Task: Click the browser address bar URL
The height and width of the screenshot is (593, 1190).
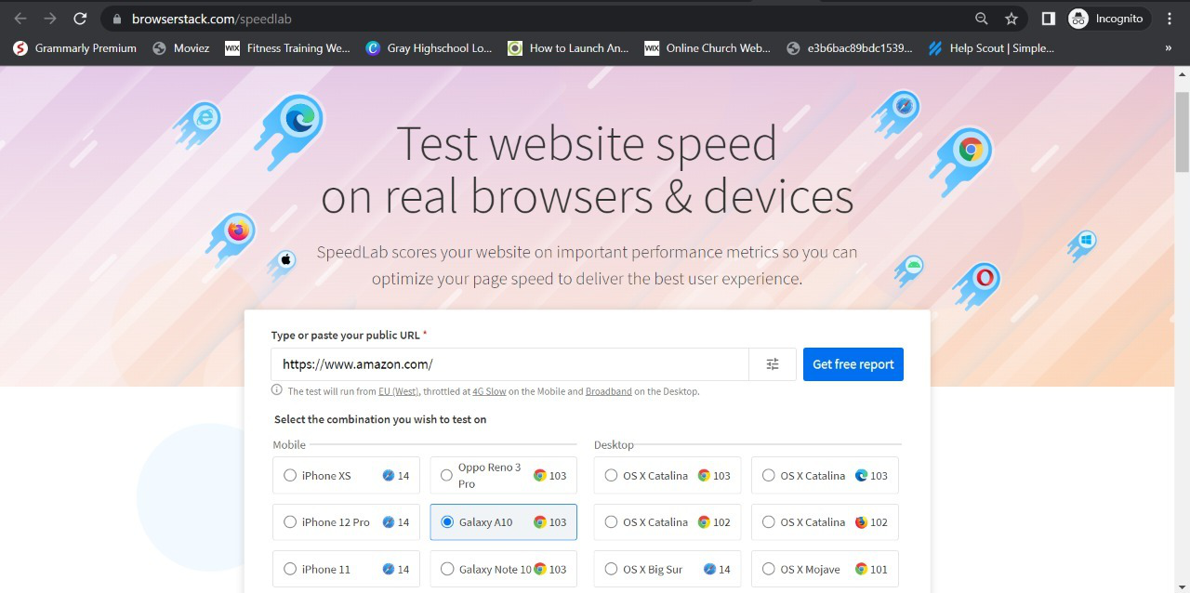Action: point(212,19)
